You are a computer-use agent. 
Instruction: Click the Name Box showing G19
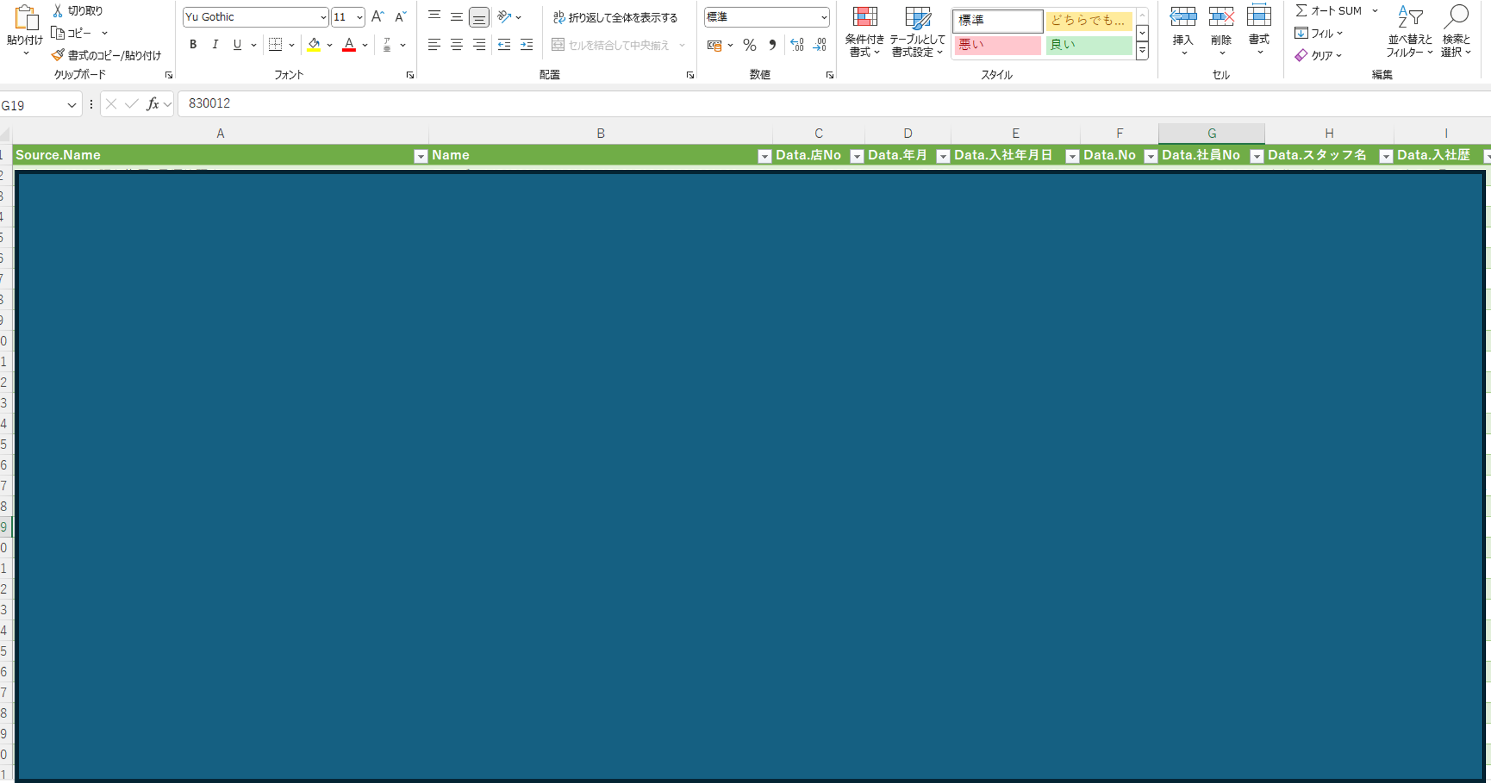[x=40, y=105]
